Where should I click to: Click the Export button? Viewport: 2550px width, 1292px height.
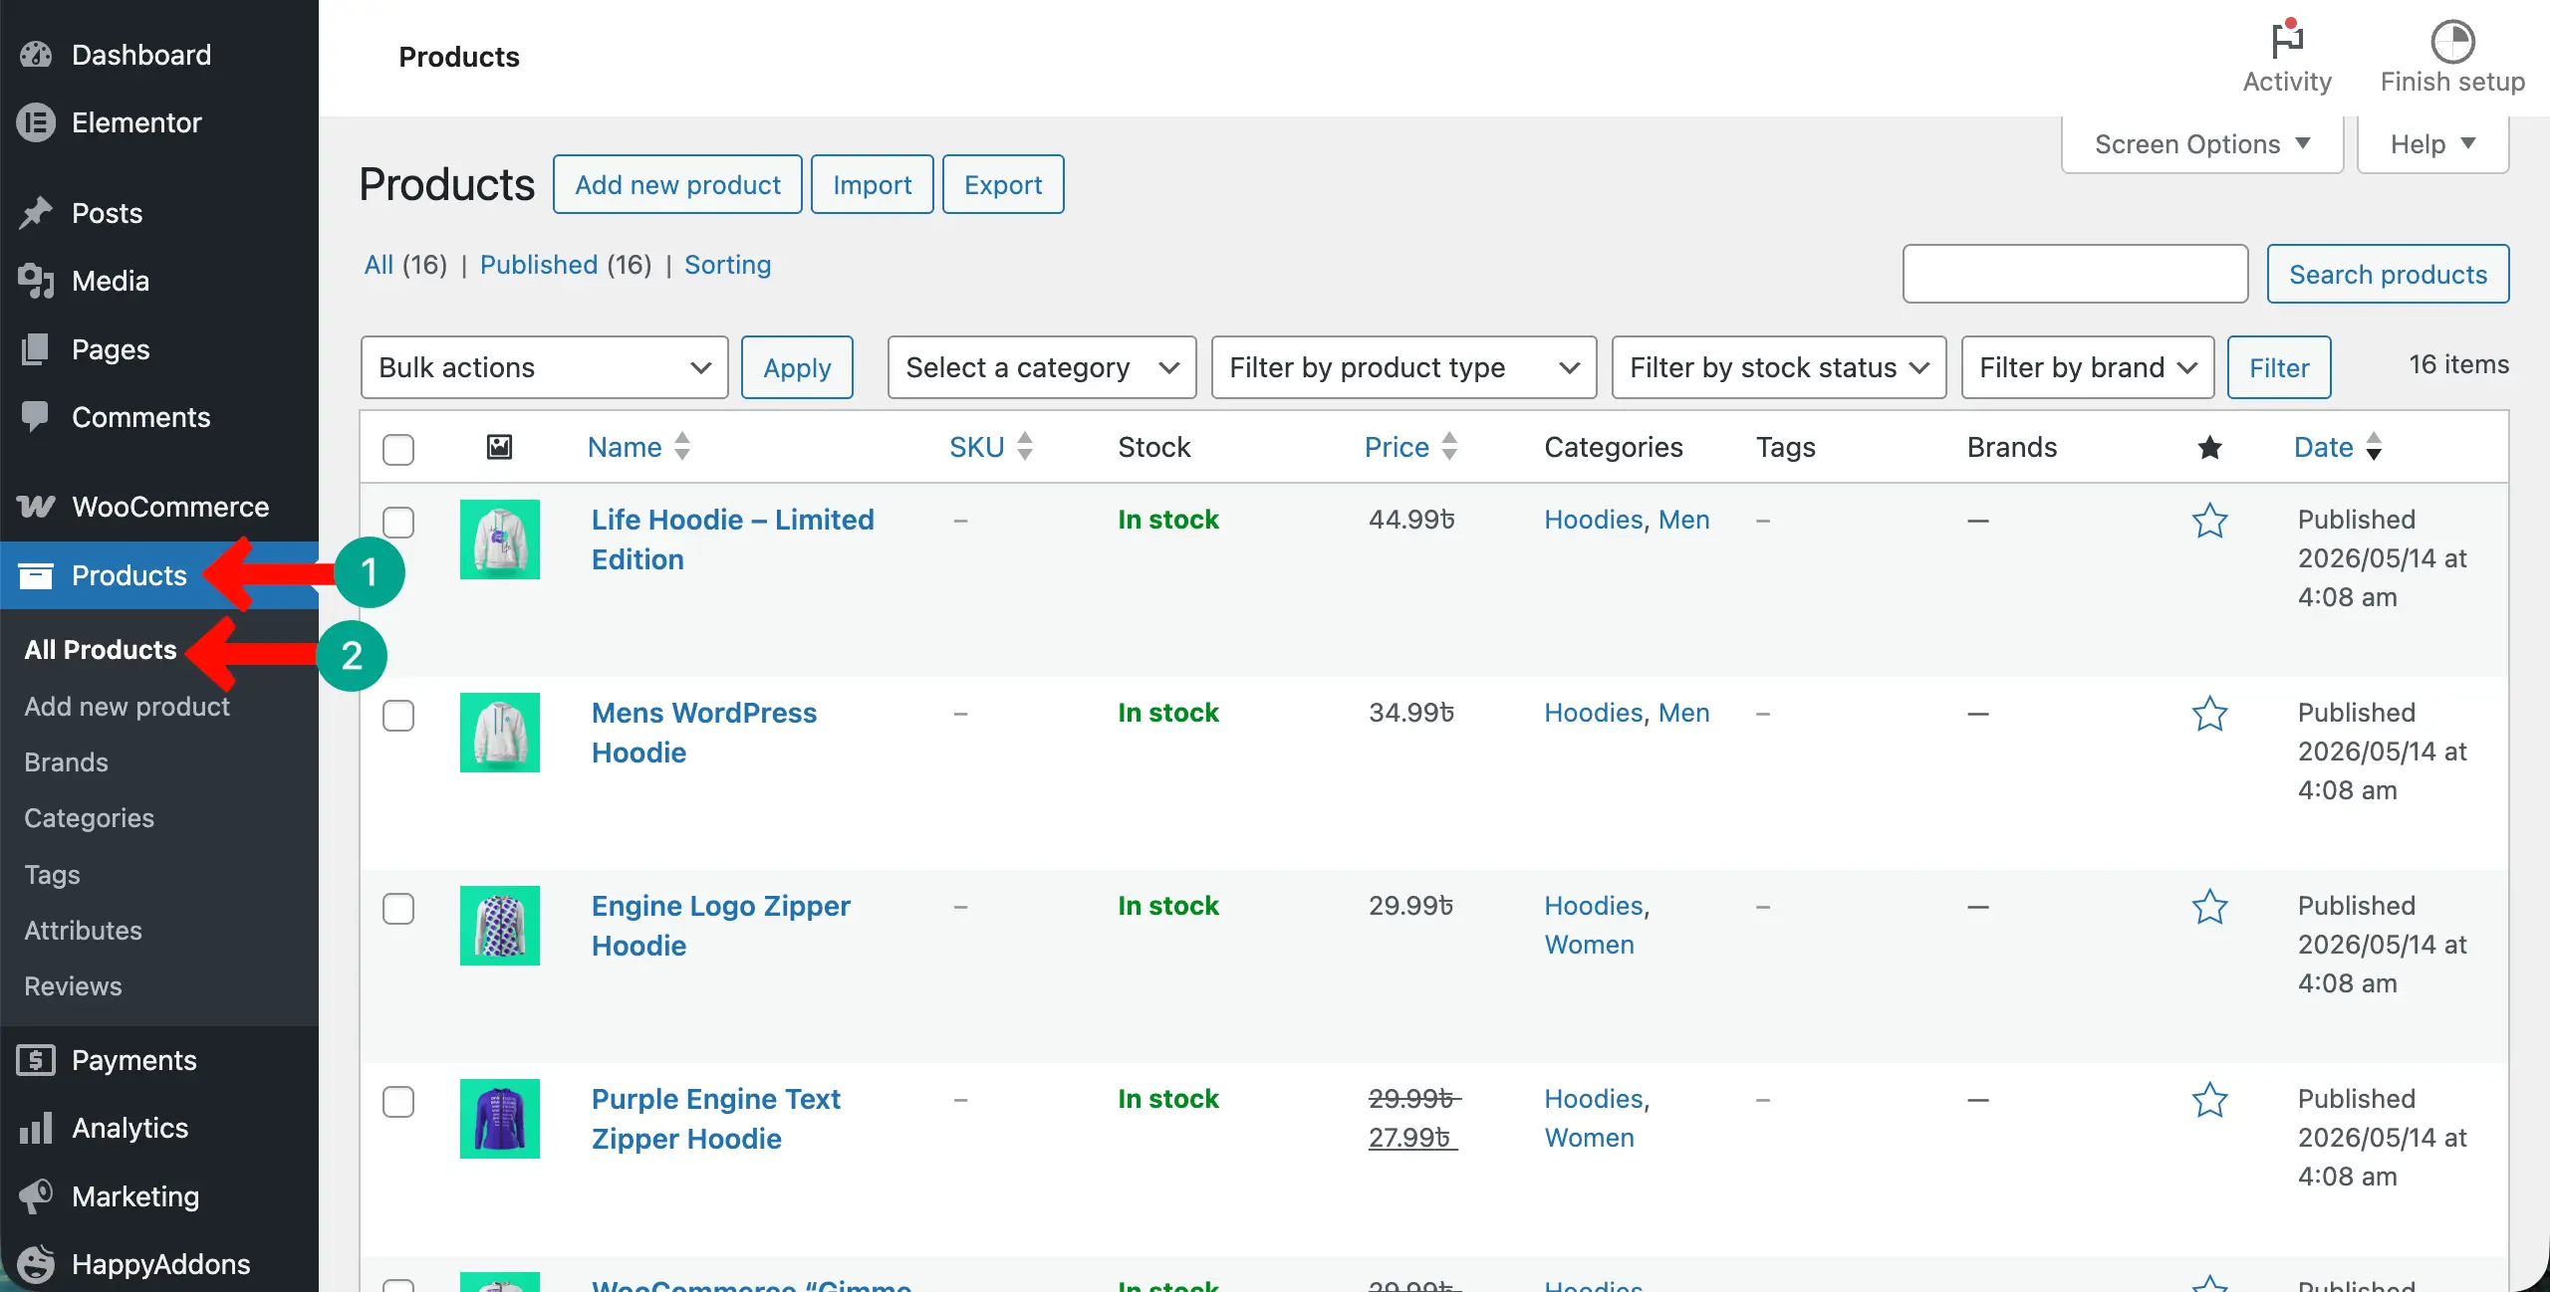(x=1003, y=184)
